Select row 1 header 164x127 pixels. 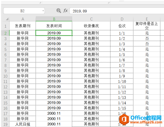5,26
